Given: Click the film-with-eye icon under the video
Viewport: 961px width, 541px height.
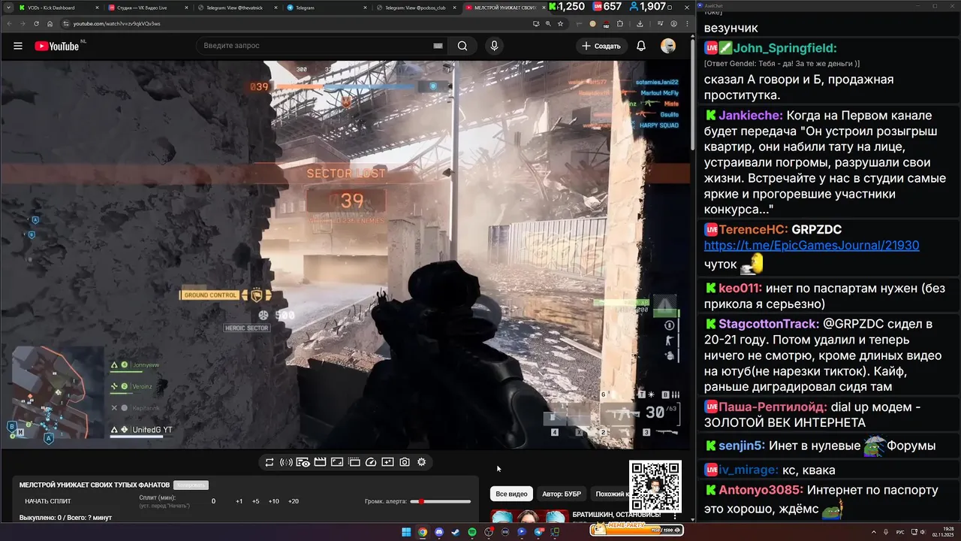Looking at the screenshot, I should [303, 462].
